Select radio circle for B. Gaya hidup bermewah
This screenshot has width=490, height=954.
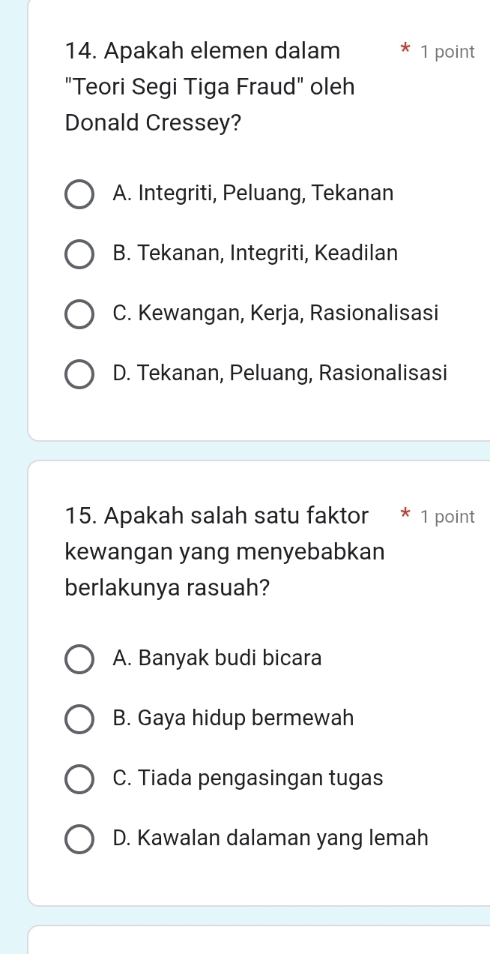(79, 718)
